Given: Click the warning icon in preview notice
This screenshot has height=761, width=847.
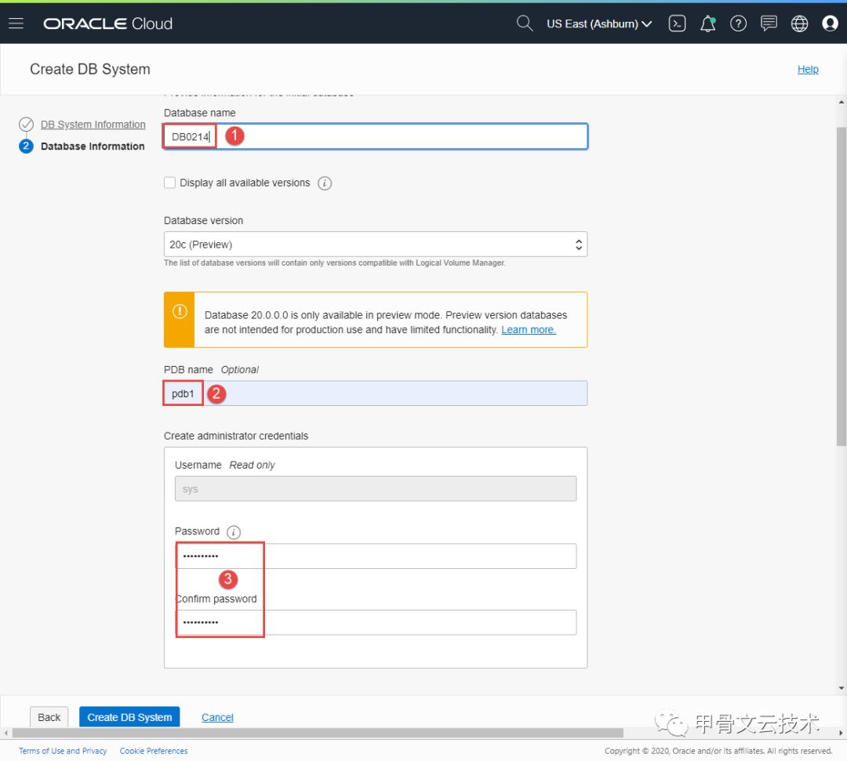Looking at the screenshot, I should pyautogui.click(x=180, y=311).
